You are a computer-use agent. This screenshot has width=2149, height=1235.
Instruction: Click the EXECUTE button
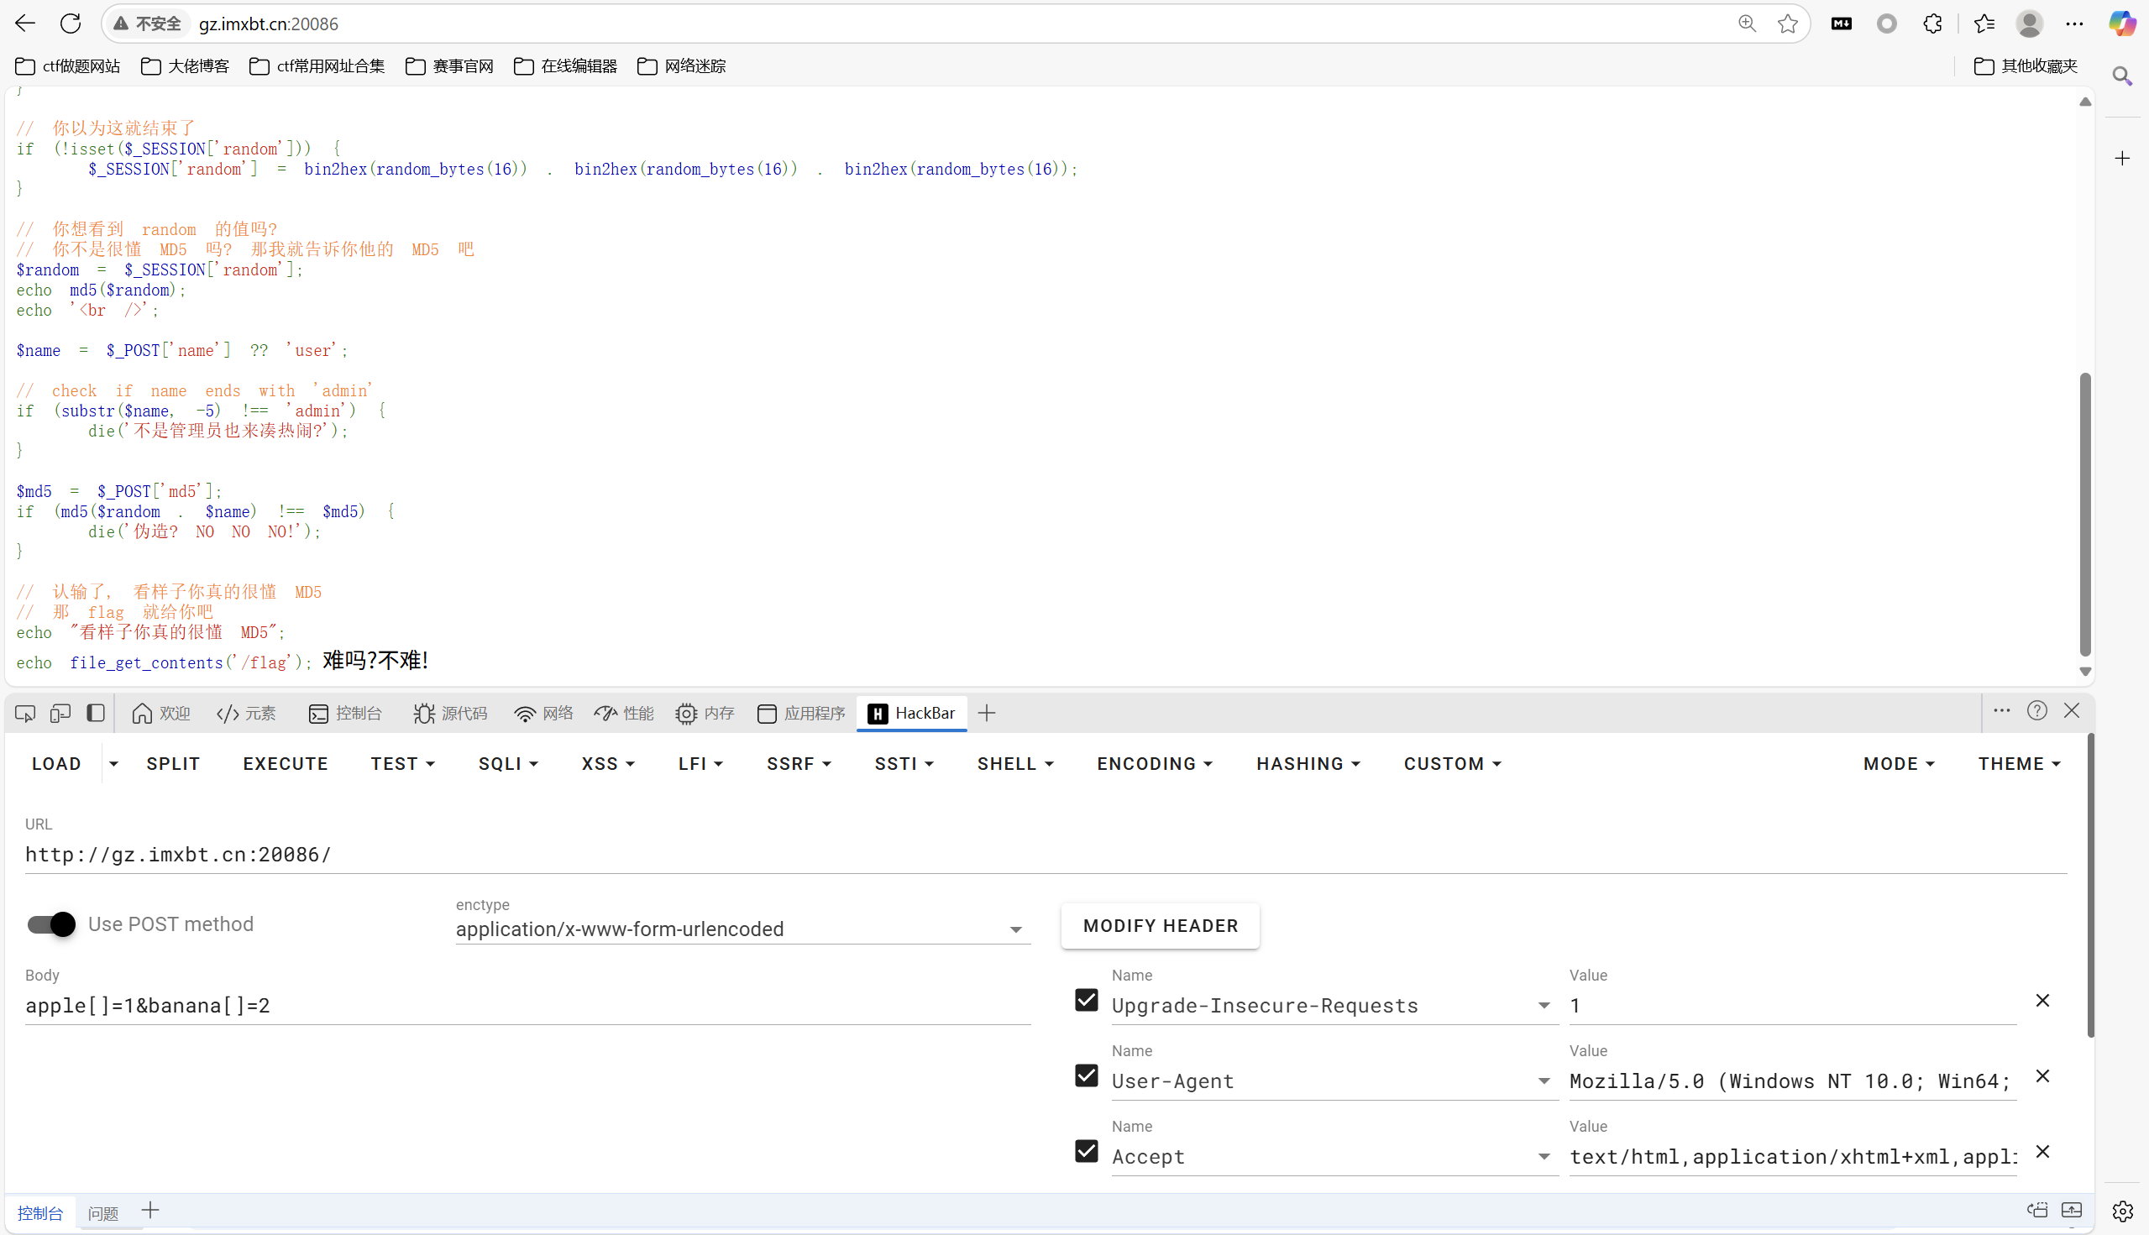(285, 764)
